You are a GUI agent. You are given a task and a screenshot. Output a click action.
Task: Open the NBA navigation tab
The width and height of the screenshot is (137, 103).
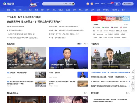coord(81,10)
